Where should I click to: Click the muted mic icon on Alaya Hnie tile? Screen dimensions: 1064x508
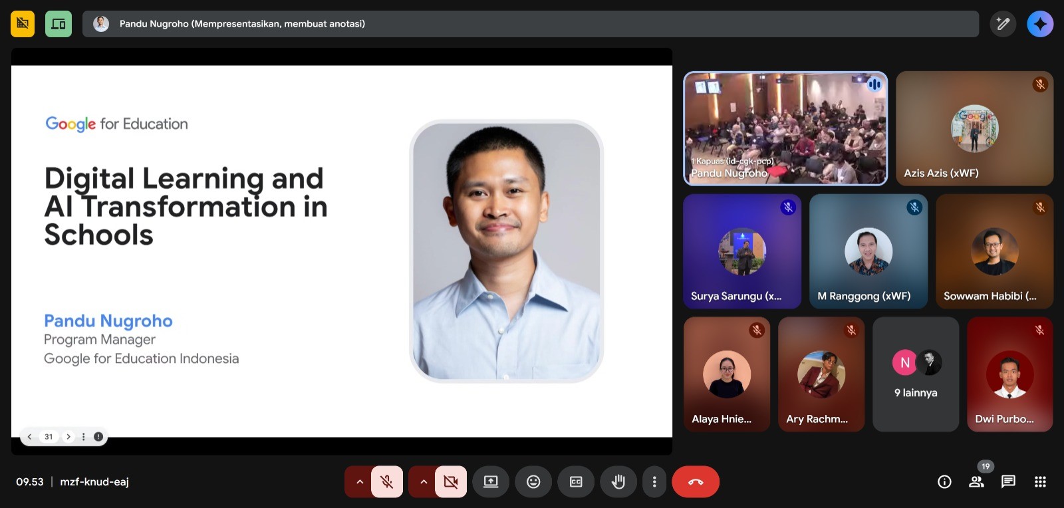[x=757, y=330]
